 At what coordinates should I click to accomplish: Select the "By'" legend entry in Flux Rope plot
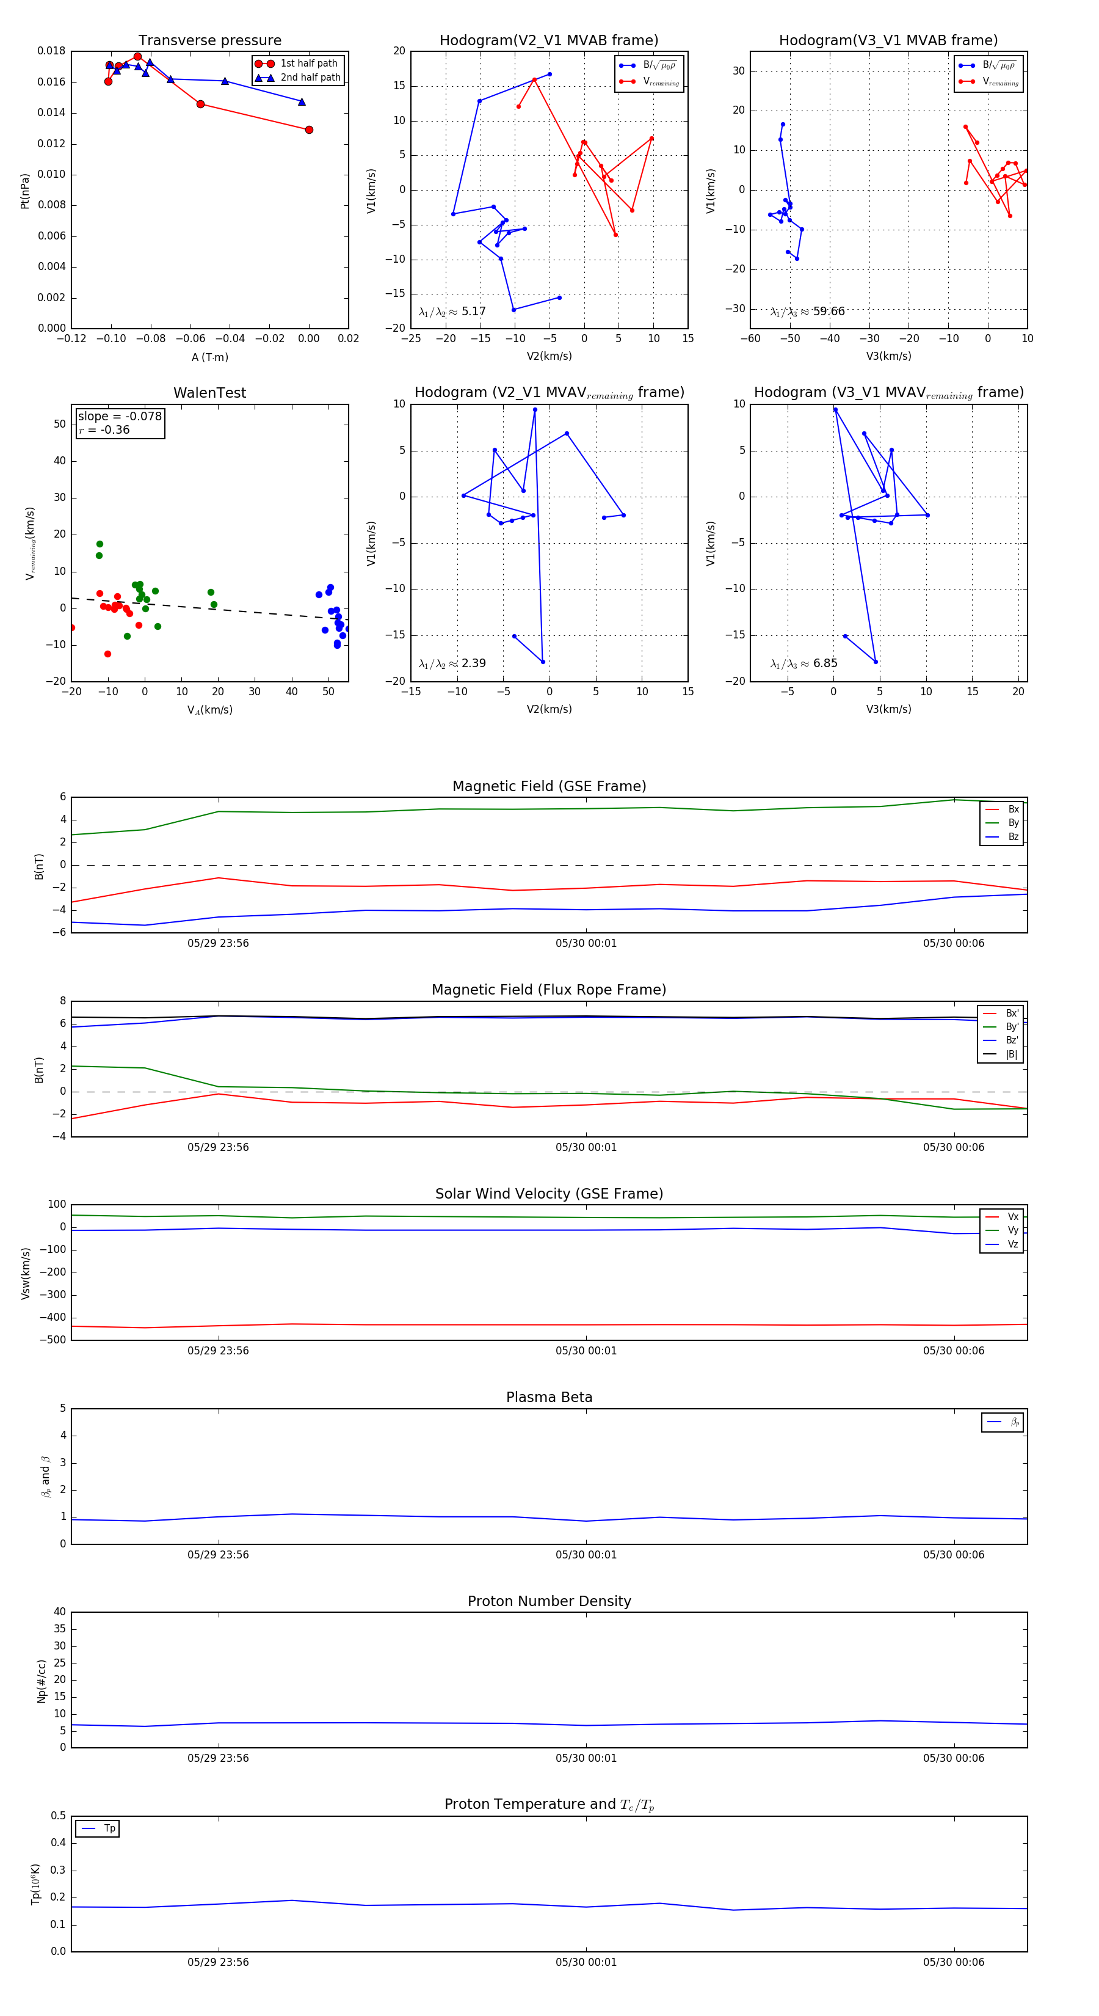click(1001, 1027)
